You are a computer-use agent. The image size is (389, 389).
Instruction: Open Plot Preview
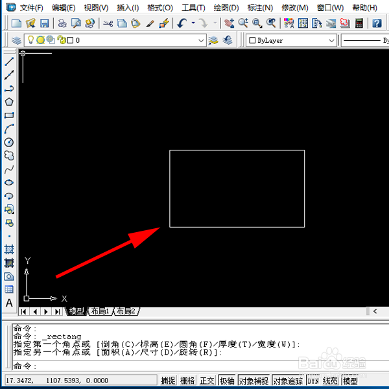pyautogui.click(x=76, y=23)
